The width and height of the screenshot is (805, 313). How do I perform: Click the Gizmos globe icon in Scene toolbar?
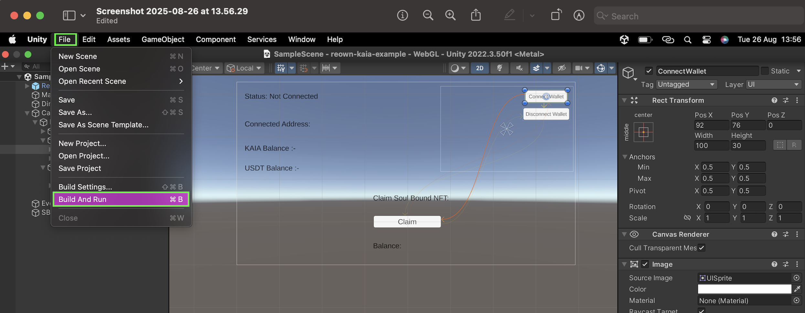[x=601, y=68]
